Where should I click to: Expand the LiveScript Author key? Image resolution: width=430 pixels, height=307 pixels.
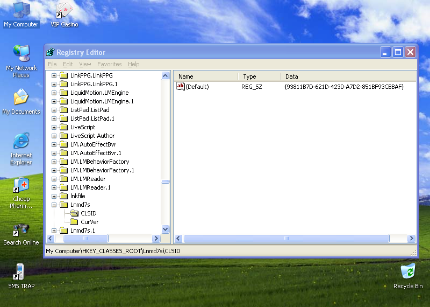click(54, 136)
